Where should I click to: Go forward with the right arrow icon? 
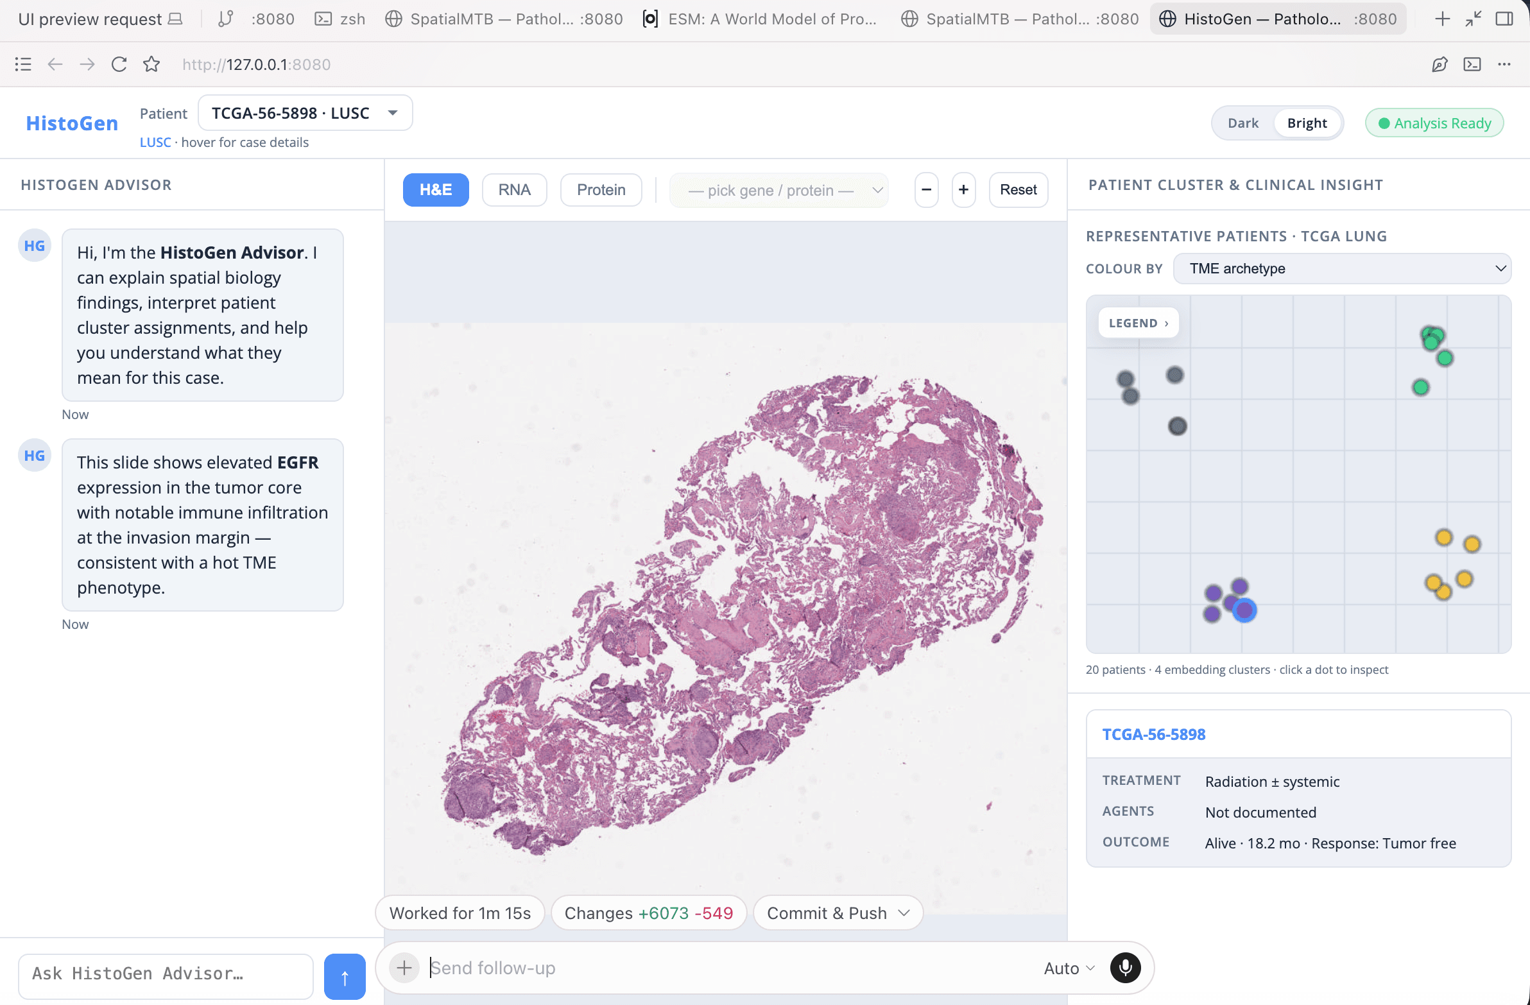click(87, 64)
